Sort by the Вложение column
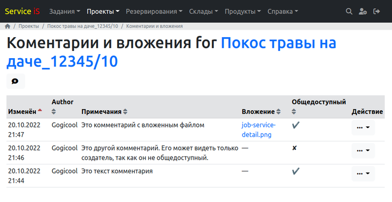The height and width of the screenshot is (202, 392). pyautogui.click(x=261, y=112)
